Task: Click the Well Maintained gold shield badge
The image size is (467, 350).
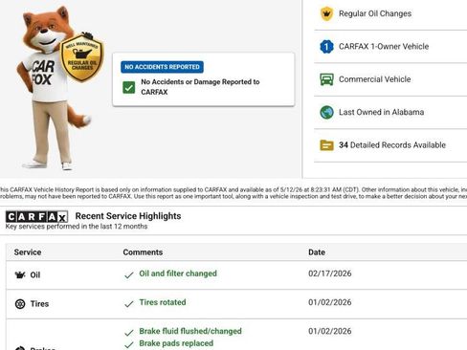Action: click(82, 57)
